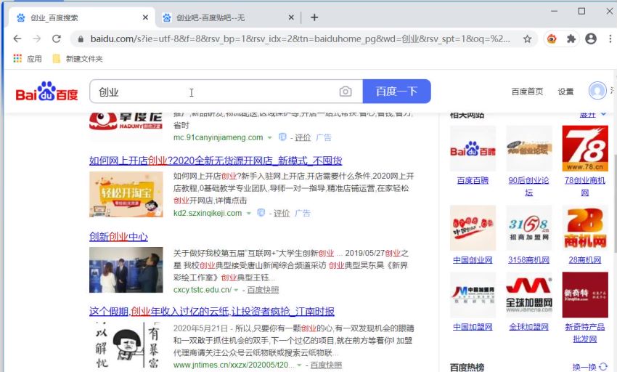
Task: Click the 78创业商机网 site logo
Action: click(585, 148)
